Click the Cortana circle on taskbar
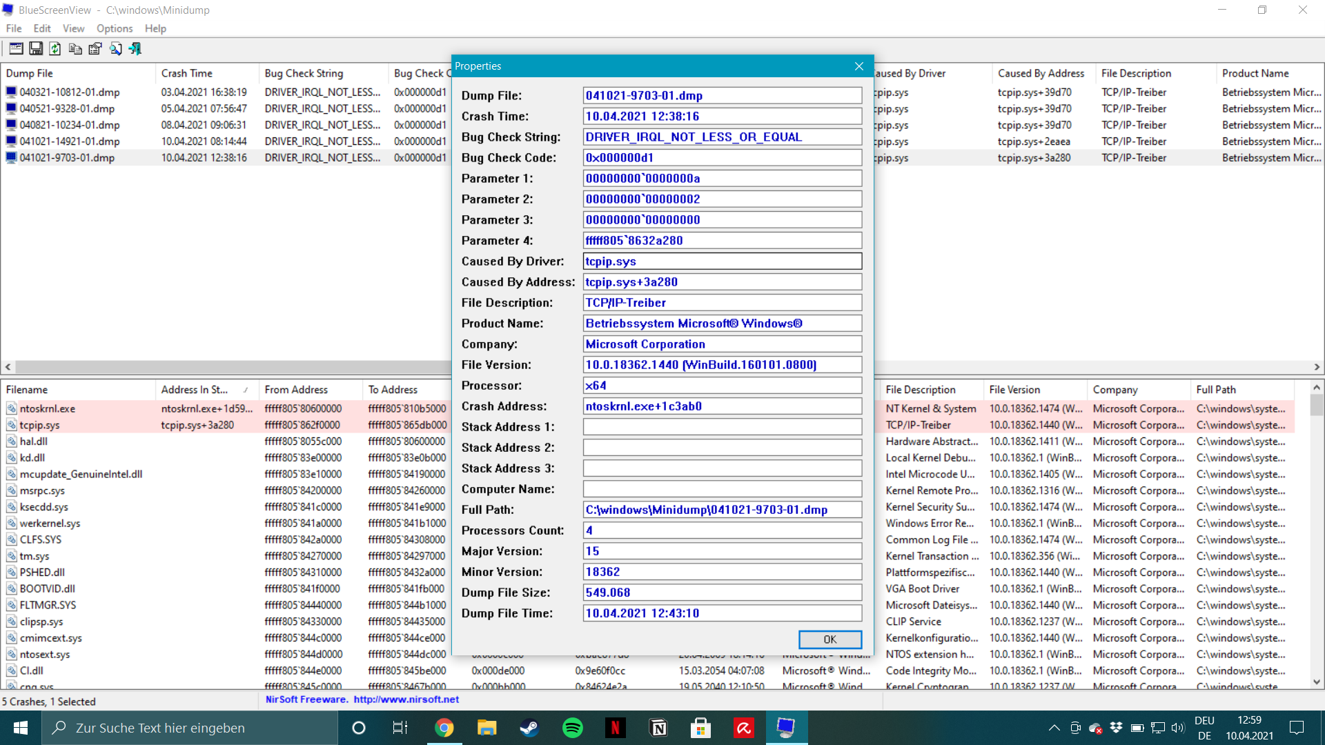 358,728
